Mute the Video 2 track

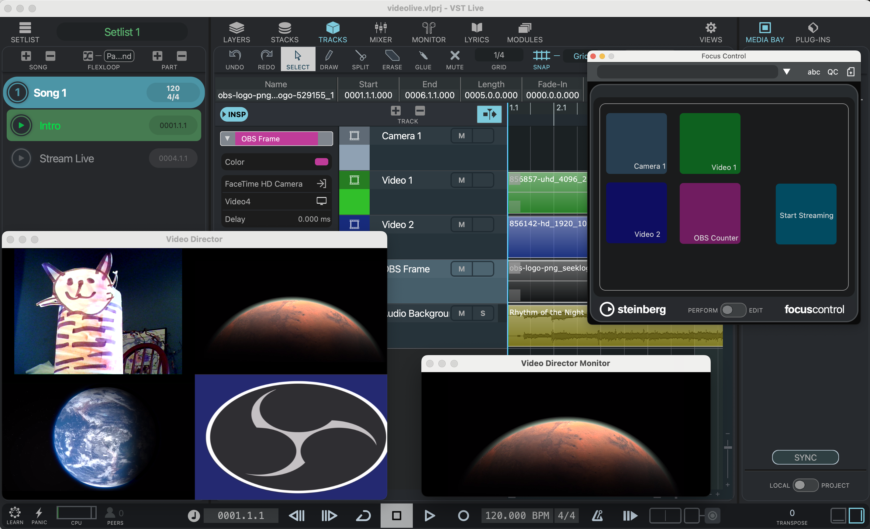pyautogui.click(x=461, y=225)
